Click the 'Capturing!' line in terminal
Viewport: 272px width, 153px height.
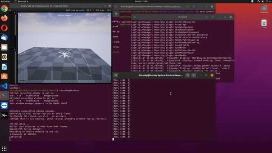16,137
